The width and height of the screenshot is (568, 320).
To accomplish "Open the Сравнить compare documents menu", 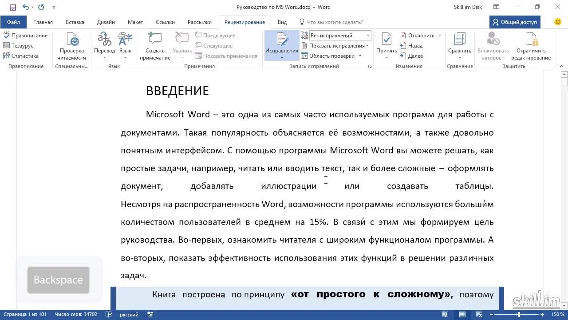I will (460, 46).
